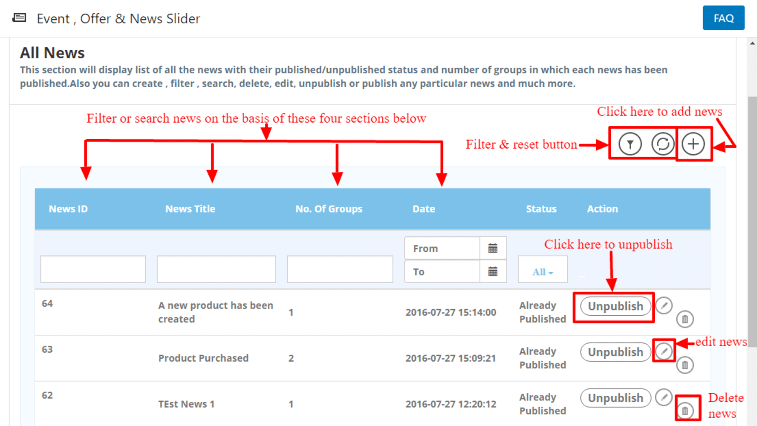Open calendar picker for To date

point(493,272)
